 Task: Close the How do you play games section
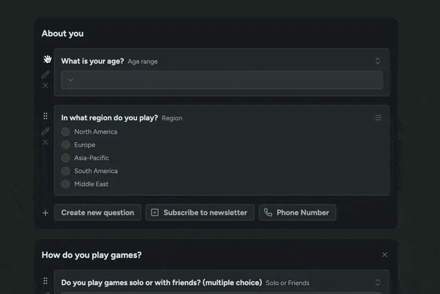[384, 255]
